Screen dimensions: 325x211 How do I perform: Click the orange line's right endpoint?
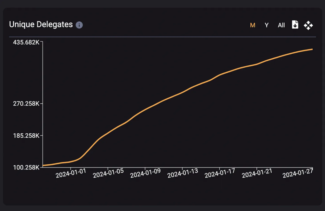click(x=312, y=49)
